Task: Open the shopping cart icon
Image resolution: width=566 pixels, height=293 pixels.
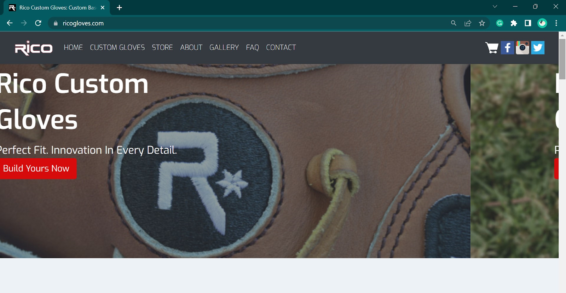Action: [x=492, y=48]
